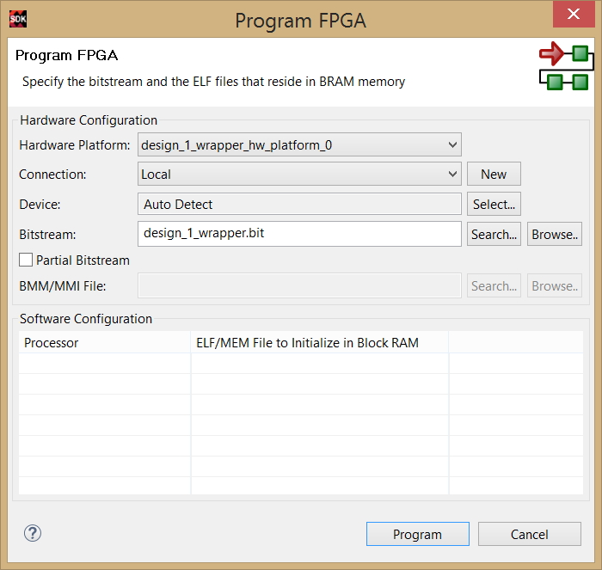Image resolution: width=602 pixels, height=570 pixels.
Task: Open the Connection dropdown showing Local
Action: tap(299, 174)
